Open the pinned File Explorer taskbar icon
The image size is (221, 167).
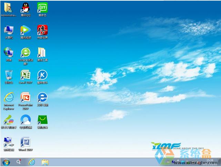pos(45,162)
